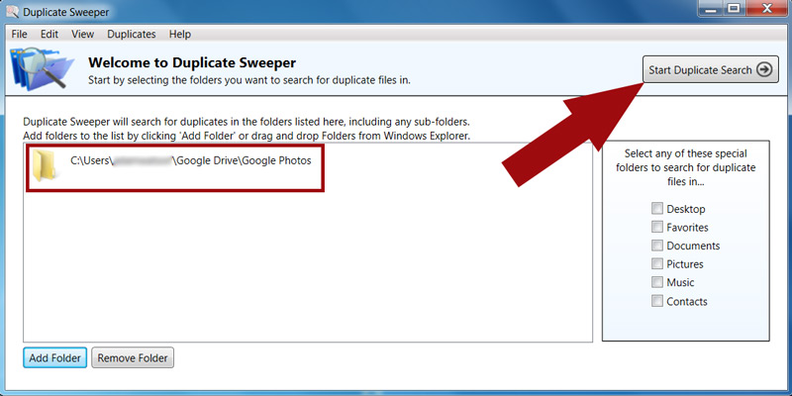
Task: Open the Help menu
Action: pyautogui.click(x=180, y=34)
